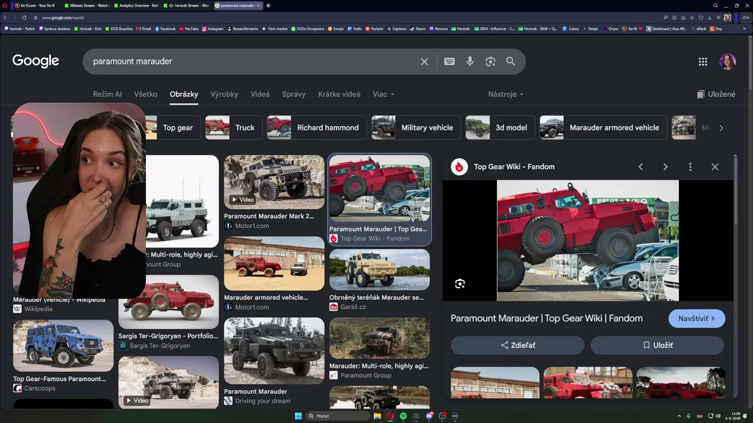This screenshot has height=423, width=753.
Task: Switch to the Režim AI tab
Action: point(107,94)
